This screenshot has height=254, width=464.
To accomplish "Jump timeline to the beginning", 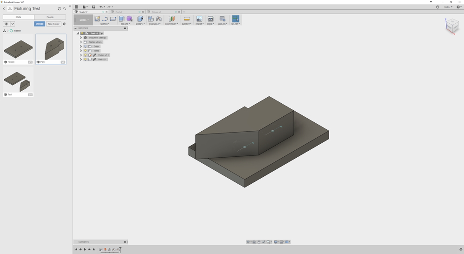I will pyautogui.click(x=76, y=249).
